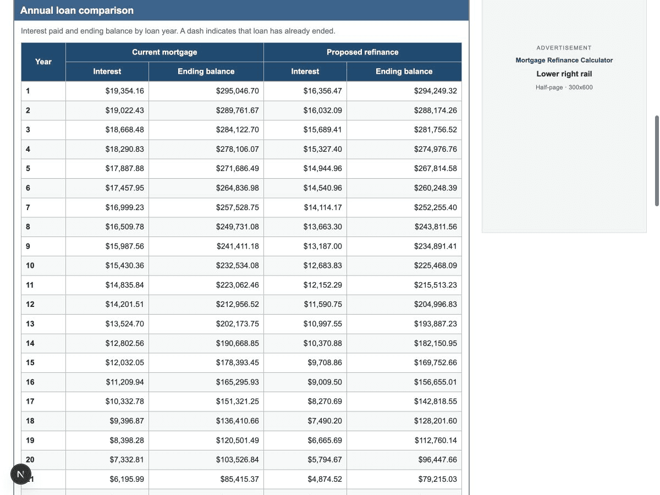The image size is (660, 495).
Task: Click the $120,501.49 balance cell
Action: click(206, 441)
